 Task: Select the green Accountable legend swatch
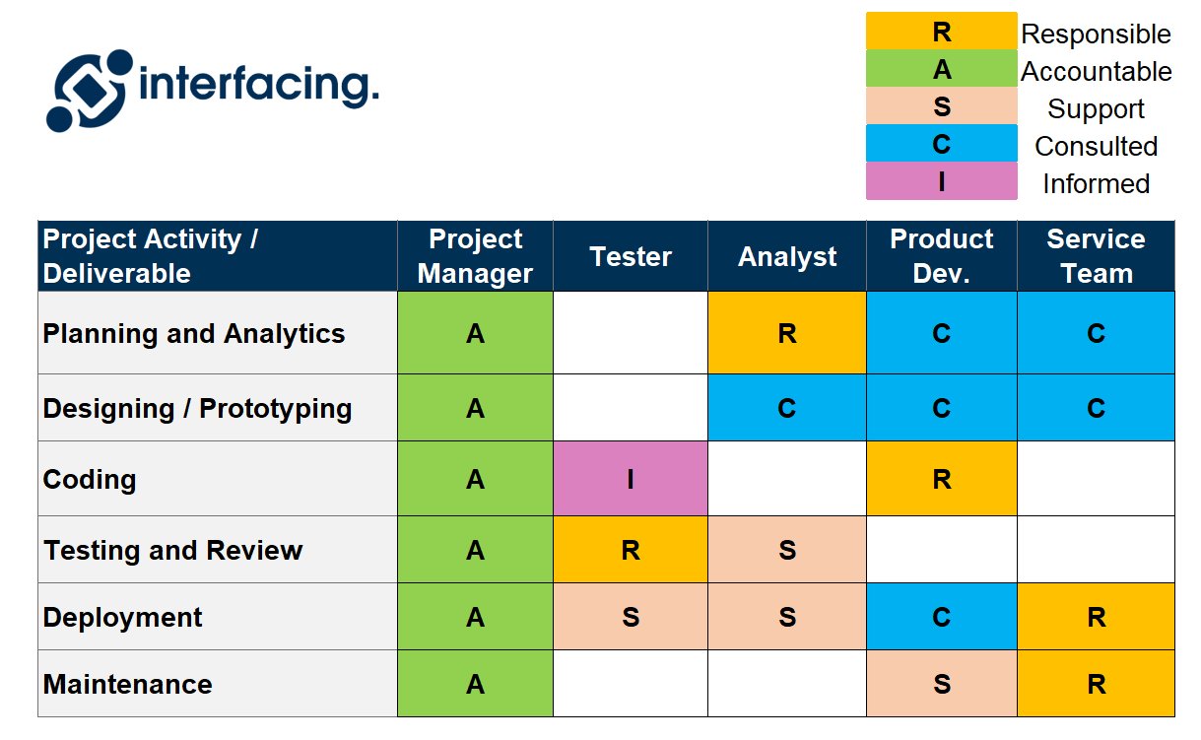tap(941, 69)
